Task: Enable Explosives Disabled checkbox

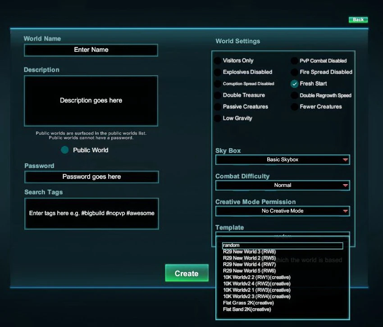Action: 217,72
